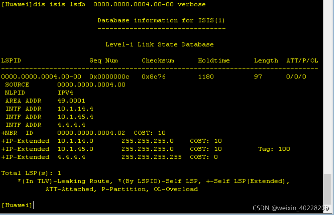Click the 'Tag: 100' entry

coord(274,149)
